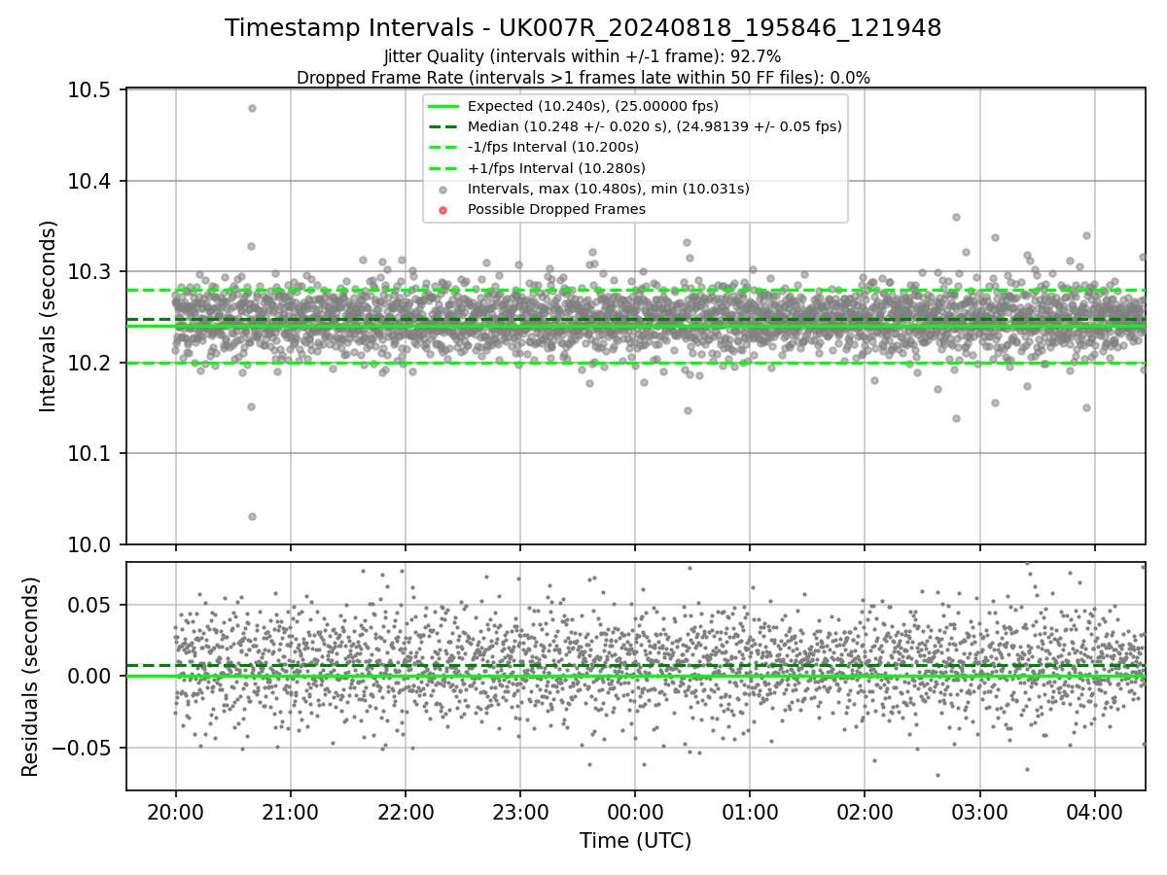Screen dimensions: 1167x875
Task: Select the legend entry 'Possible Dropped Frames'
Action: coord(556,209)
